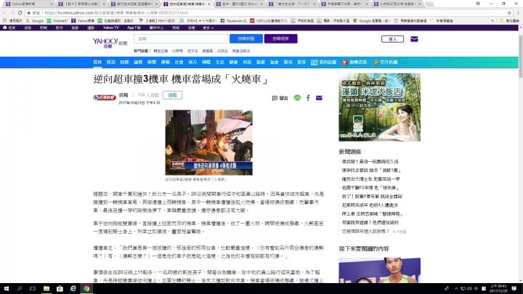Click the purple search web button

pyautogui.click(x=281, y=38)
